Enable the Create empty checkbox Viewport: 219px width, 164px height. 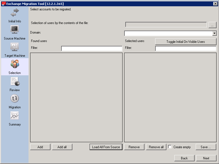(x=170, y=147)
